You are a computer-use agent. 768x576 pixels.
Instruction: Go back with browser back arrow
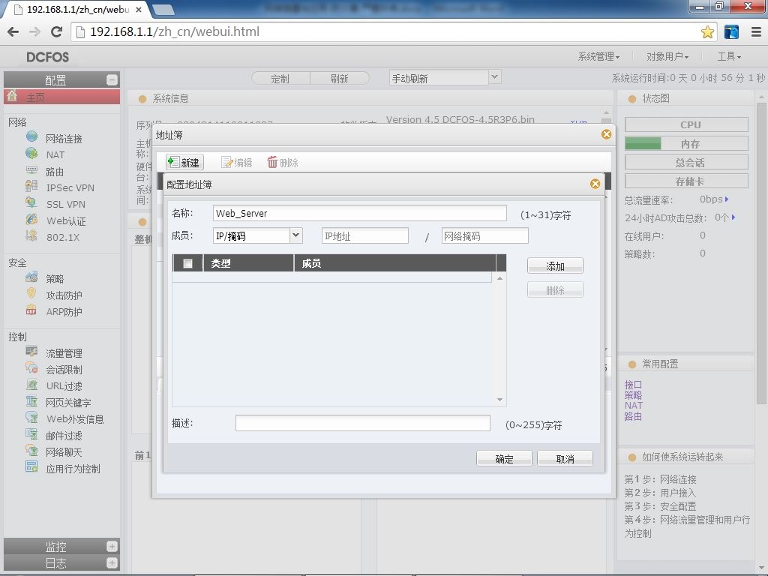pos(13,31)
